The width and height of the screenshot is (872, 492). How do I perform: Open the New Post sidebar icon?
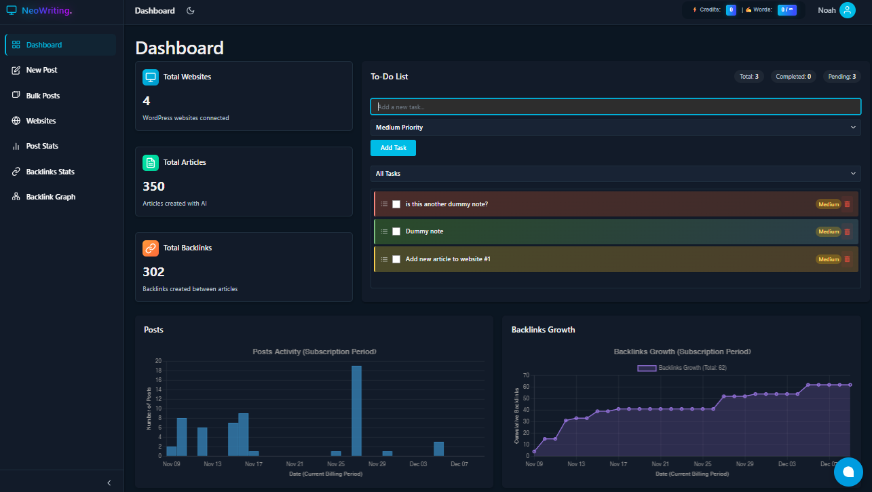41,70
